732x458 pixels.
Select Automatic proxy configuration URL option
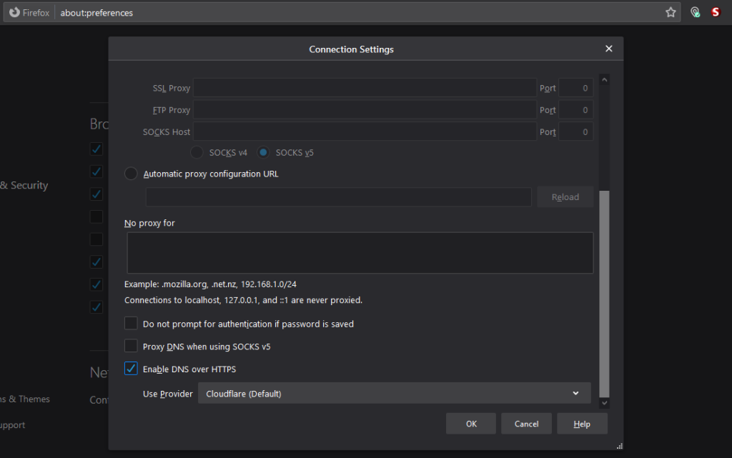(131, 174)
